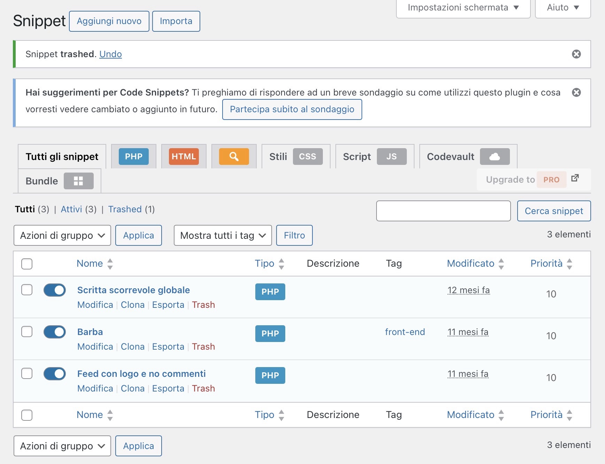Expand the Impostazioni schermata panel
Screen dimensions: 605x464
click(463, 7)
